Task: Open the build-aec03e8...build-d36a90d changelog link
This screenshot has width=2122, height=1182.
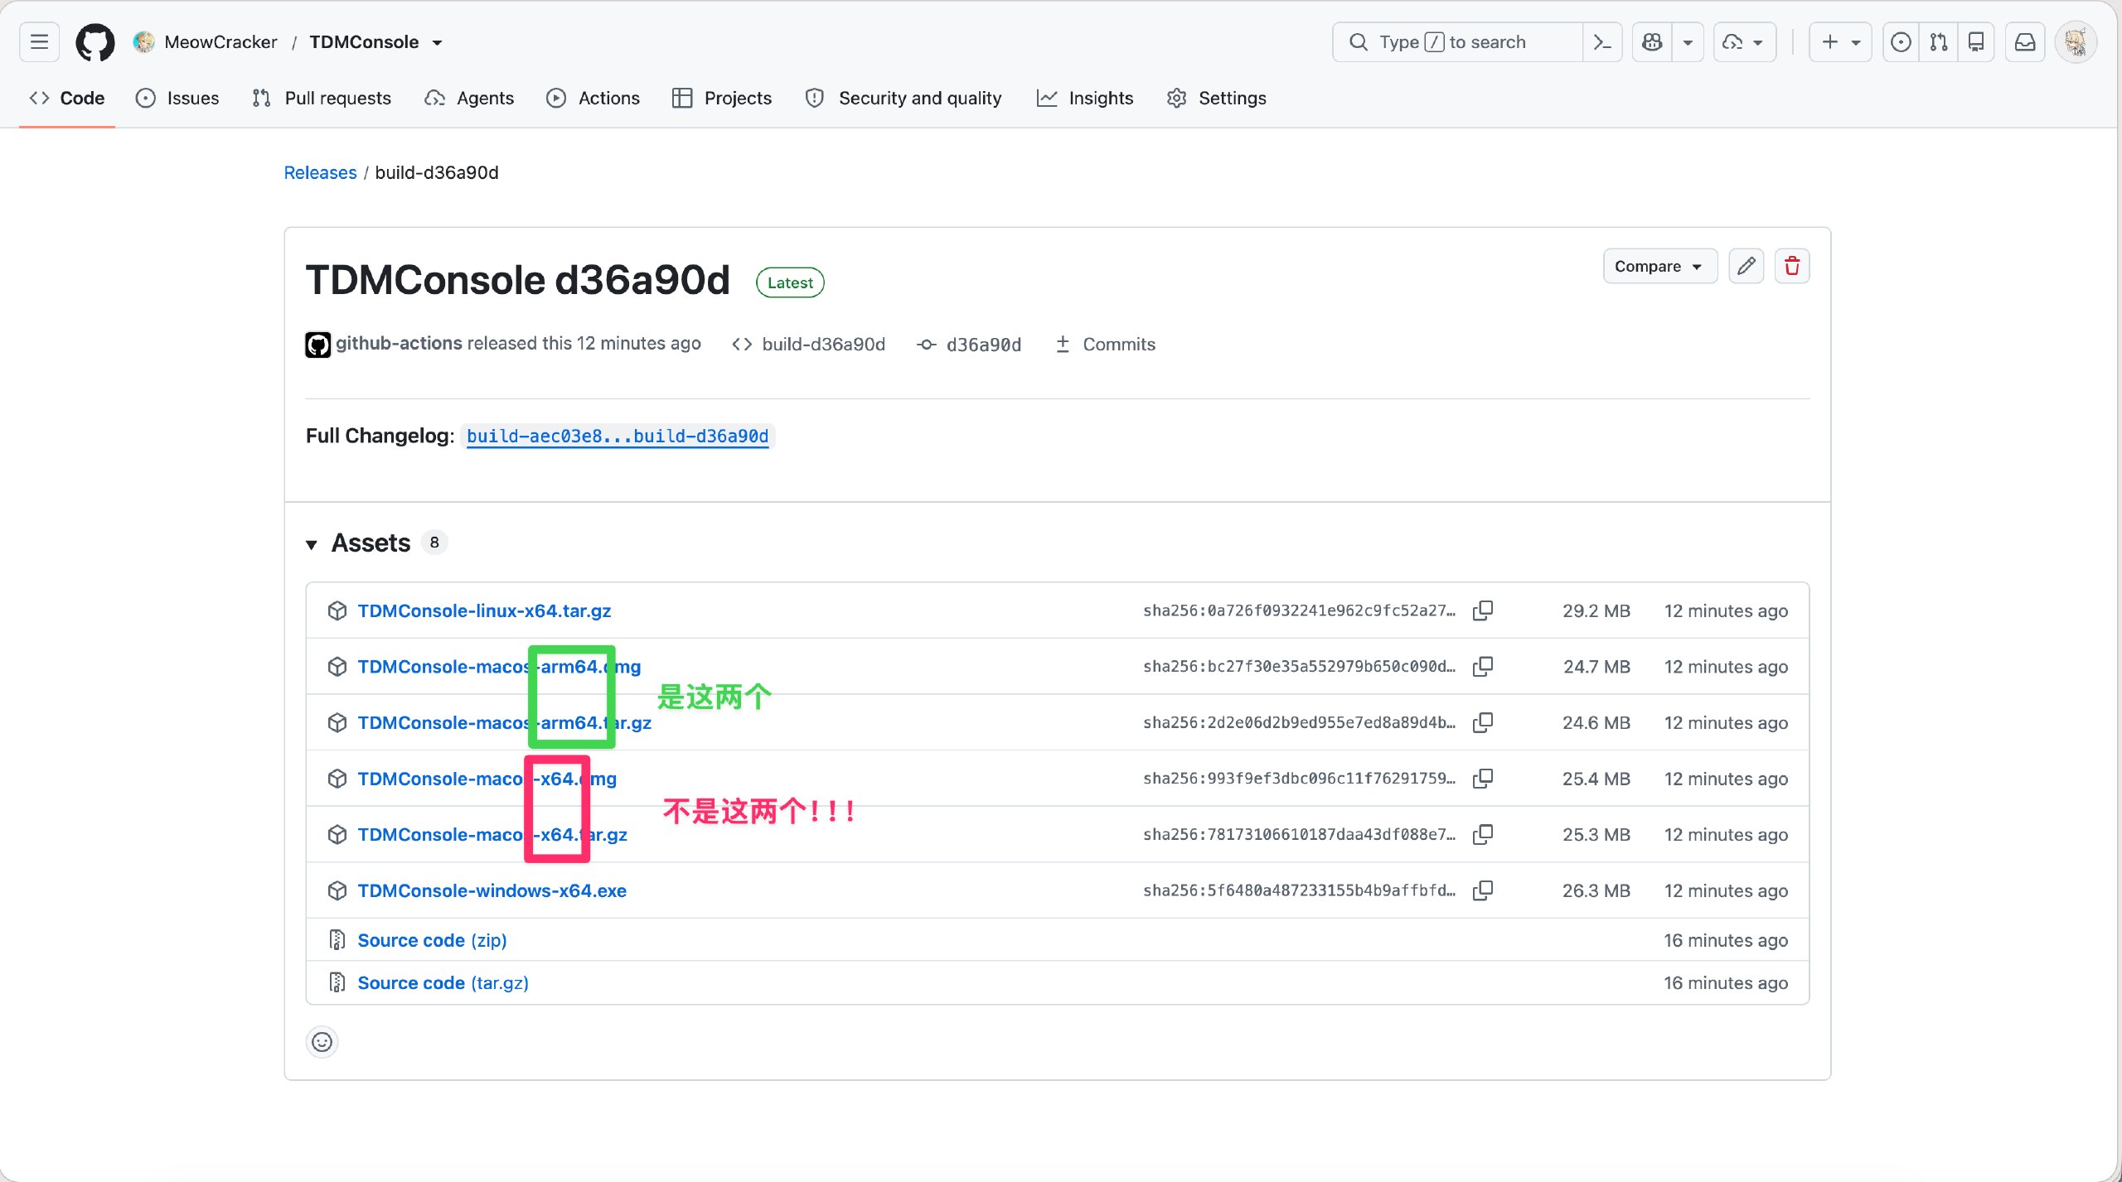Action: point(618,436)
